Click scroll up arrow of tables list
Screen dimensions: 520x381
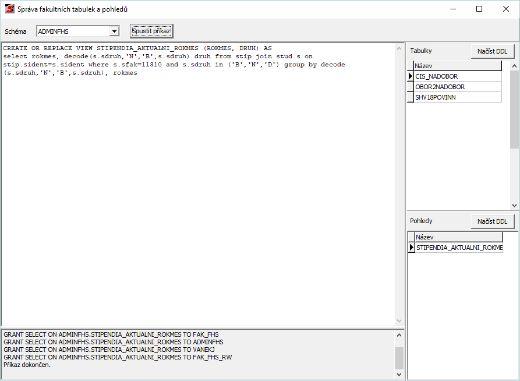[514, 66]
